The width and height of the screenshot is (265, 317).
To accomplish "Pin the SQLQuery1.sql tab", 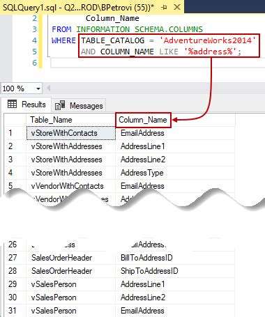I will [x=164, y=8].
